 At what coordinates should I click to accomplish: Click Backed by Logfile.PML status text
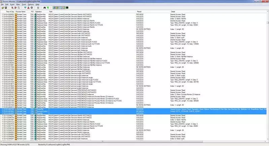pos(54,145)
